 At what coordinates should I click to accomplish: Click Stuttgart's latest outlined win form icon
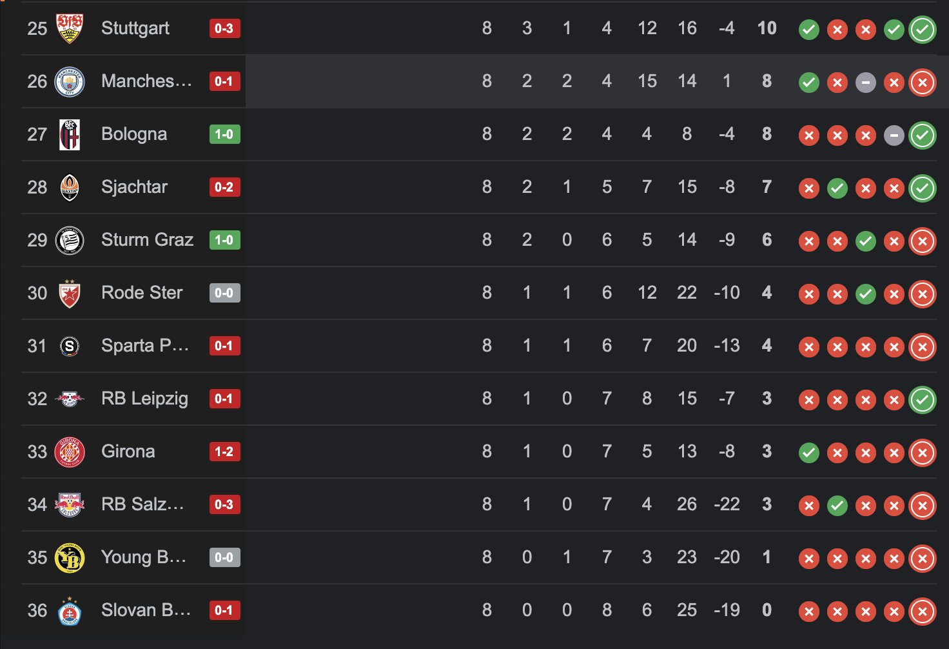pyautogui.click(x=923, y=30)
